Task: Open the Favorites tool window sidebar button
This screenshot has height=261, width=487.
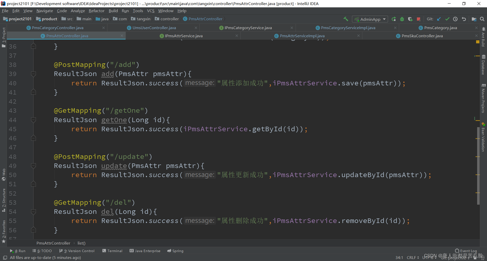Action: point(4,232)
